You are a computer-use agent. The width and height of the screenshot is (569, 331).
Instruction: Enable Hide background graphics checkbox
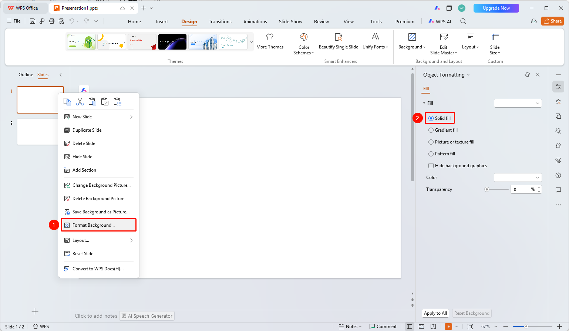[431, 166]
